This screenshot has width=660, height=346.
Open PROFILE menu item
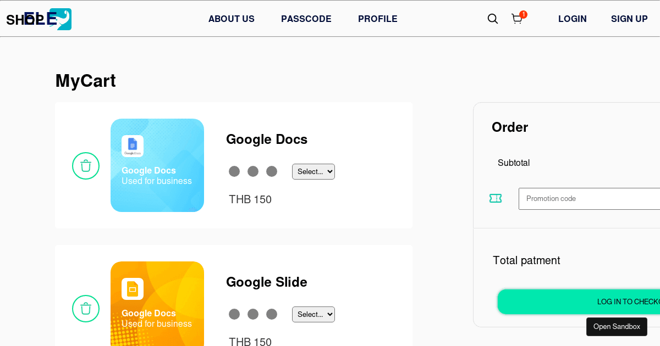378,19
